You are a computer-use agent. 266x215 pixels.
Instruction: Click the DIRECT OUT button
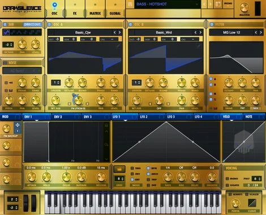pyautogui.click(x=32, y=24)
